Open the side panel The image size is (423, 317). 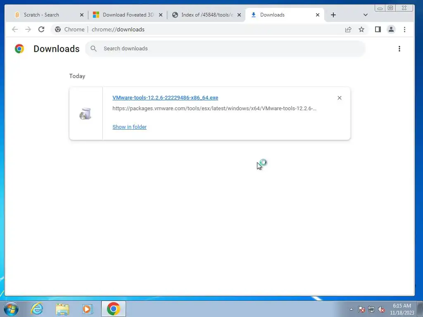click(378, 29)
